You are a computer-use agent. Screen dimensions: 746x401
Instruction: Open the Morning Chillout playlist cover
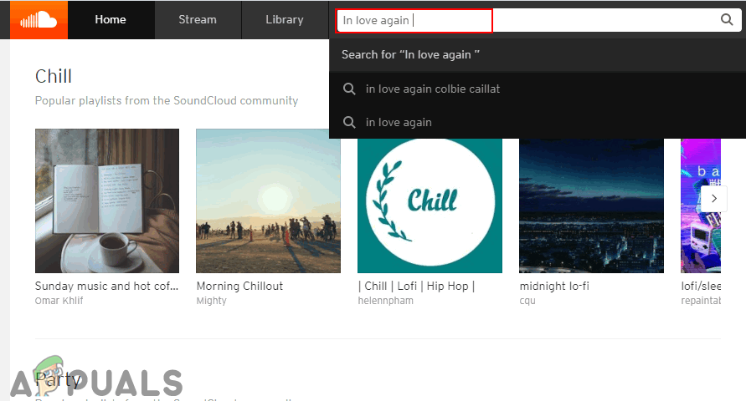tap(268, 200)
